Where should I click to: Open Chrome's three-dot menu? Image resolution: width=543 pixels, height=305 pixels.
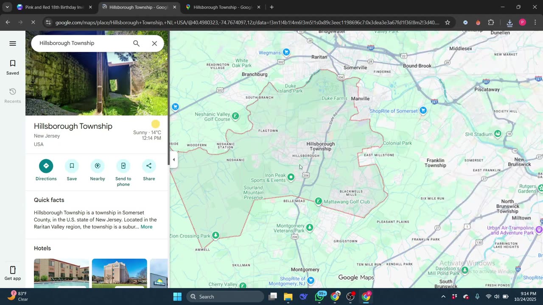click(x=535, y=22)
